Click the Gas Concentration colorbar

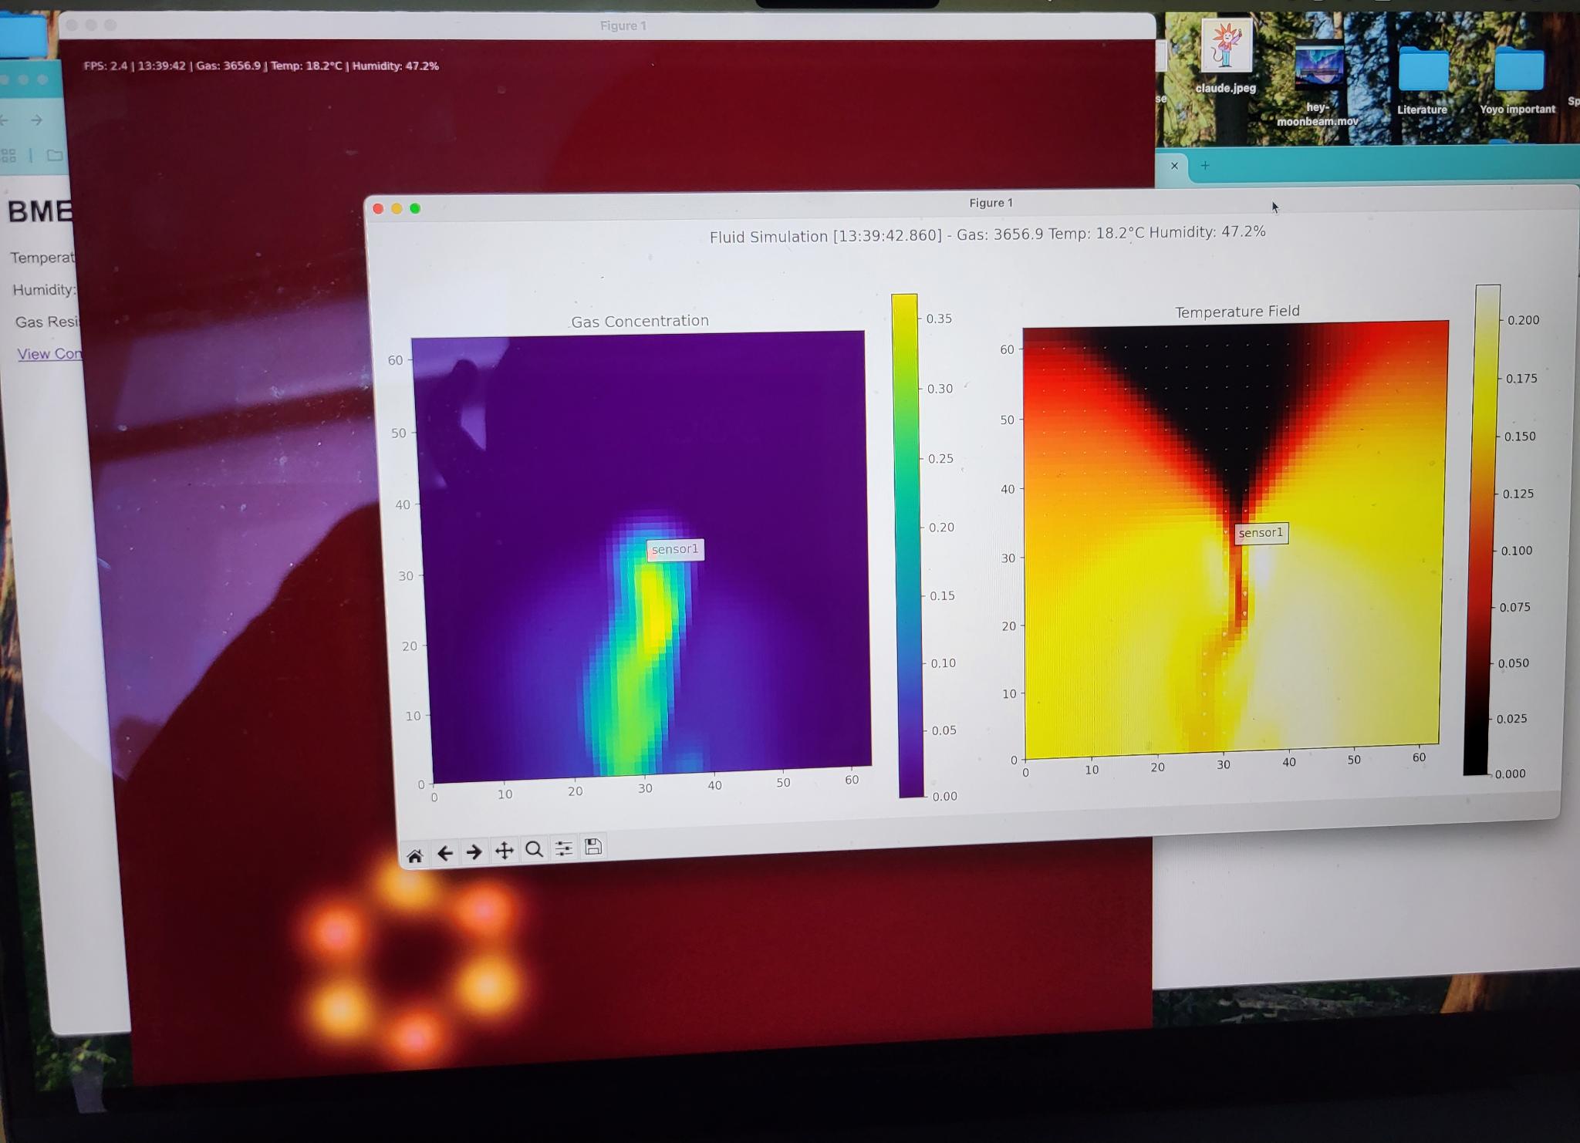pyautogui.click(x=907, y=545)
